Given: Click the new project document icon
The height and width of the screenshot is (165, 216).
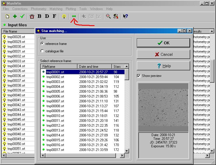Looking at the screenshot, I should point(8,16).
